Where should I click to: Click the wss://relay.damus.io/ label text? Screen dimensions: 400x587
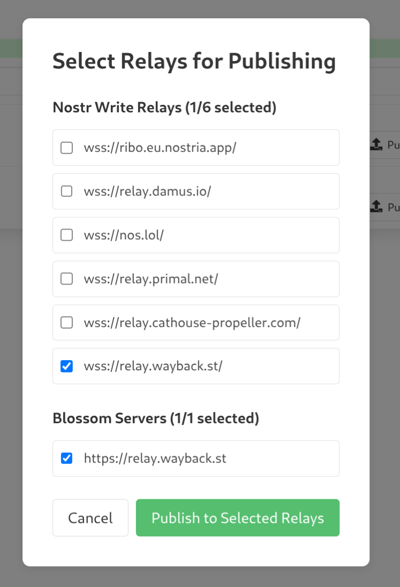point(147,191)
